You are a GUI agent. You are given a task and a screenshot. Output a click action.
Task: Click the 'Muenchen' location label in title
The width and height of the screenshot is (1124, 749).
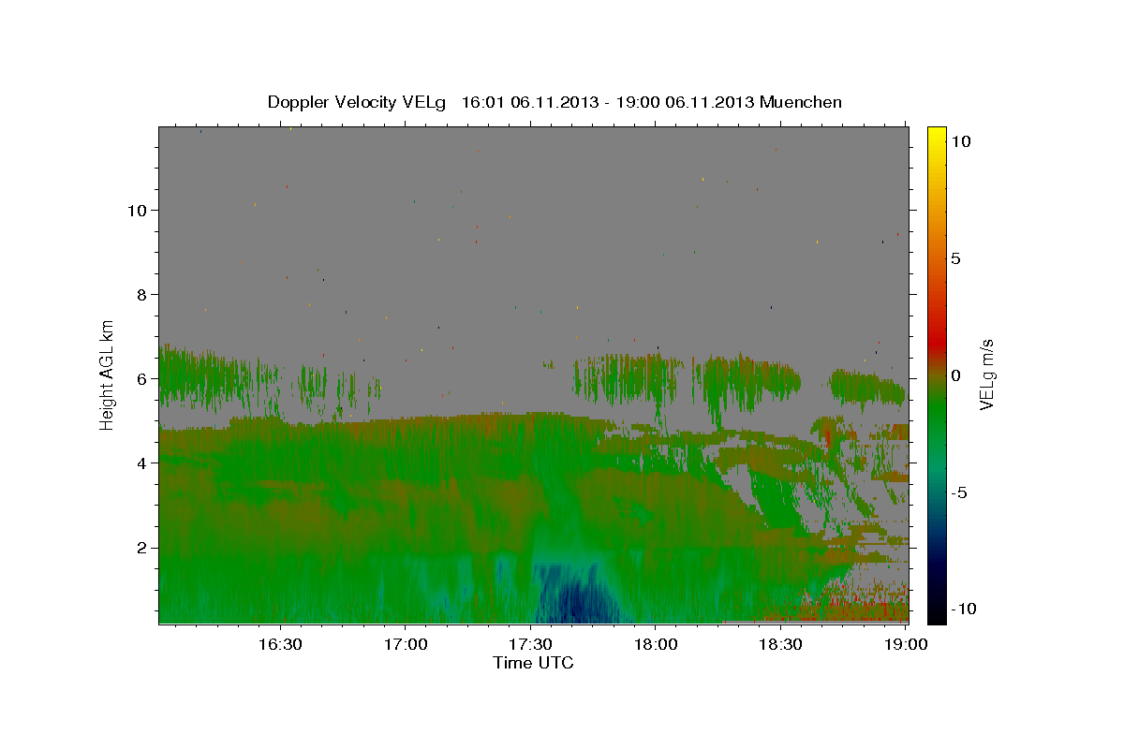pyautogui.click(x=801, y=102)
